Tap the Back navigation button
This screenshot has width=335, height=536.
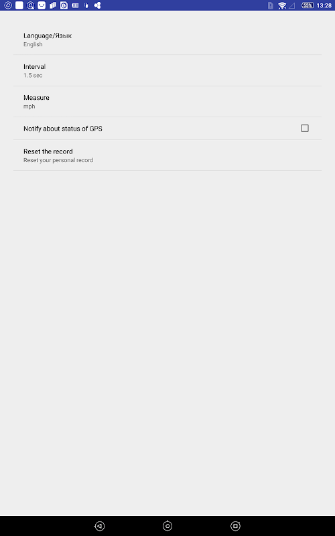pyautogui.click(x=99, y=526)
